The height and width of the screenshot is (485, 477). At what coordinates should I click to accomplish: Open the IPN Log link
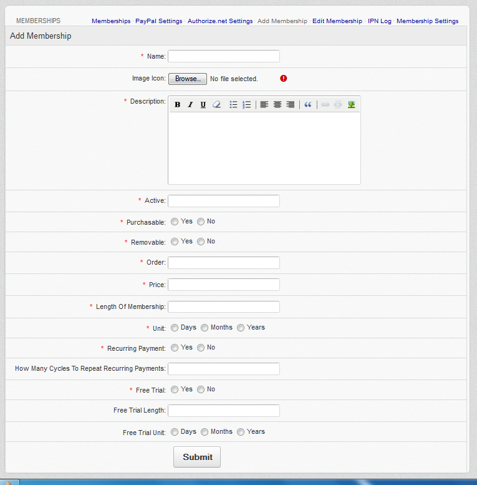click(x=379, y=21)
